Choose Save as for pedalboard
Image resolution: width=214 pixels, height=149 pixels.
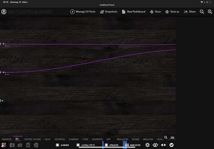click(172, 12)
